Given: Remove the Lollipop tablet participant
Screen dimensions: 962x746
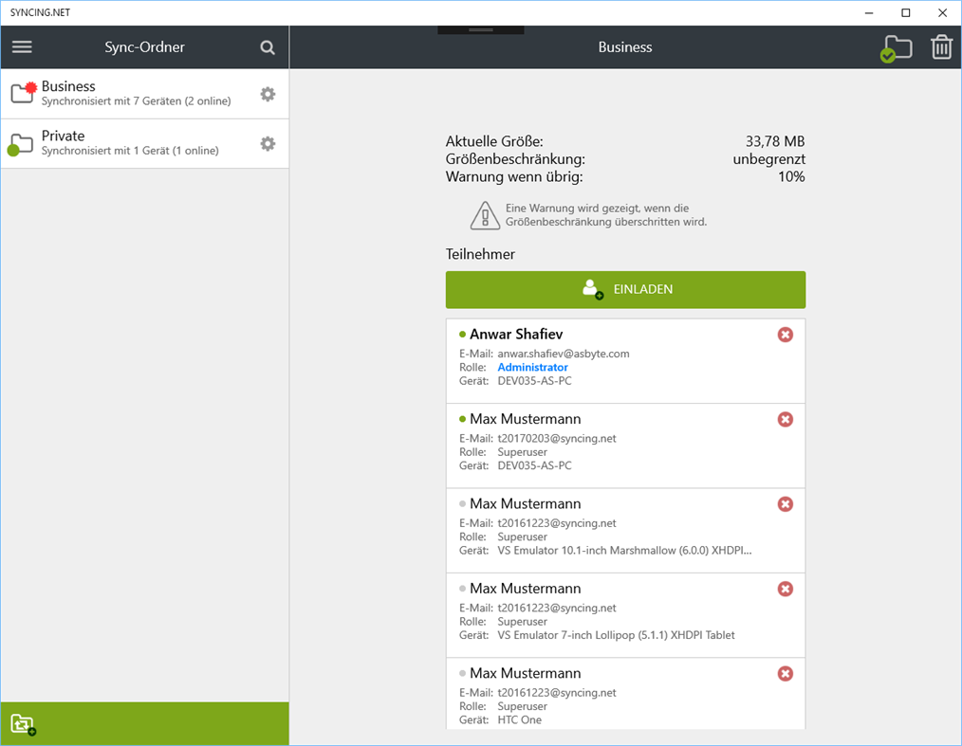Looking at the screenshot, I should (x=785, y=589).
